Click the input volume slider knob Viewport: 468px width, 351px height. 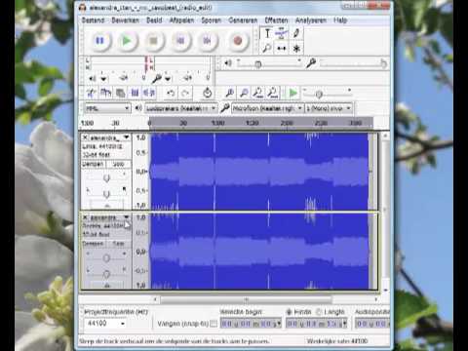383,63
